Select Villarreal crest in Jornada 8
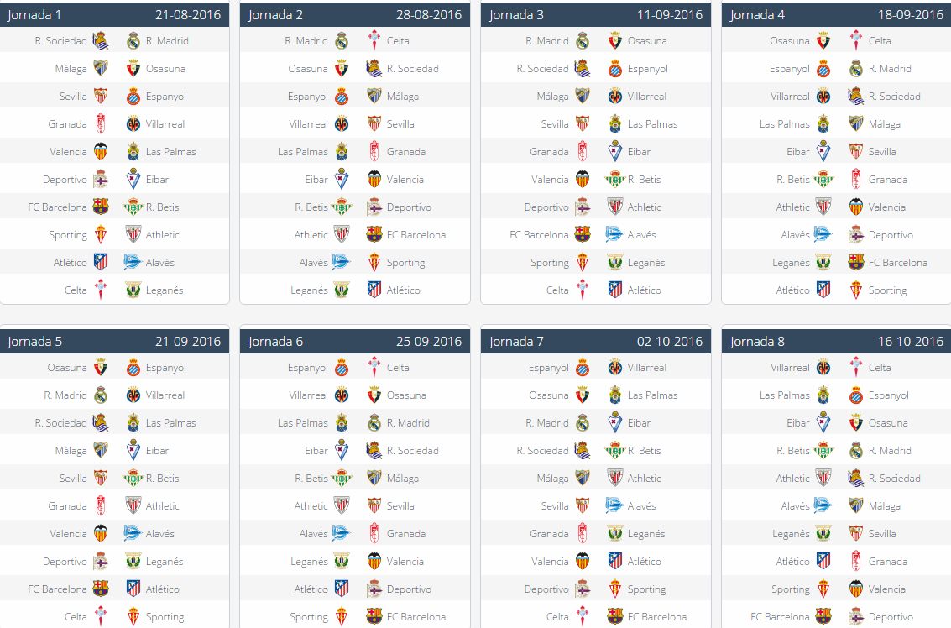The height and width of the screenshot is (628, 951). [823, 368]
